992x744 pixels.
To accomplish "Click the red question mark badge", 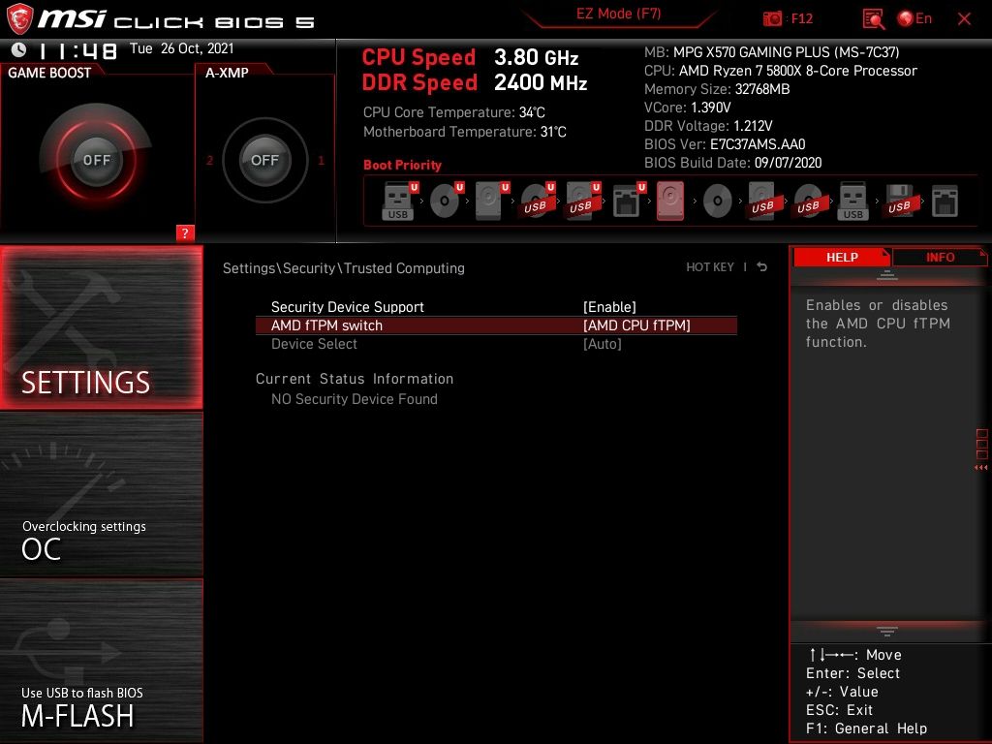I will (x=185, y=232).
